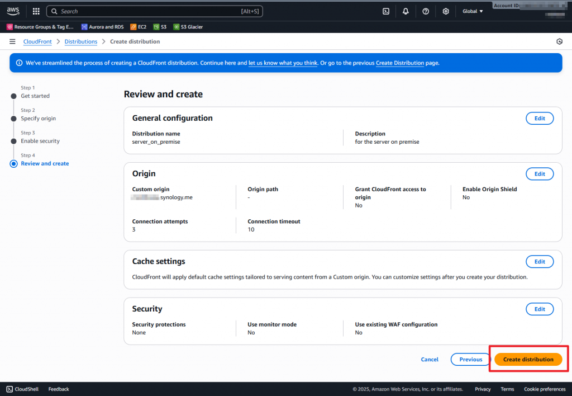Edit General configuration section

[x=540, y=119]
